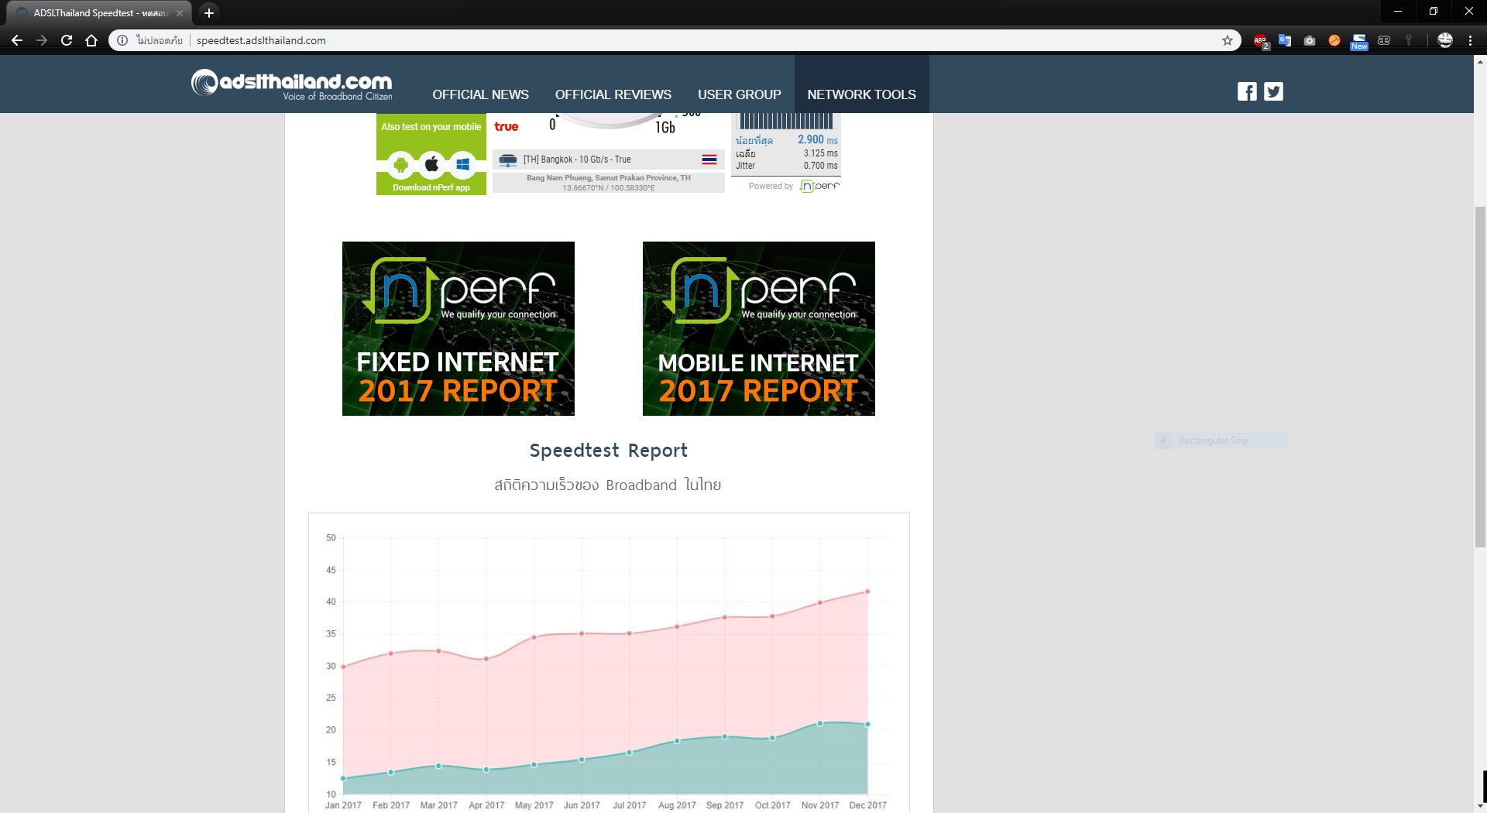Download the nPerf Android app
The width and height of the screenshot is (1487, 813).
[x=400, y=164]
